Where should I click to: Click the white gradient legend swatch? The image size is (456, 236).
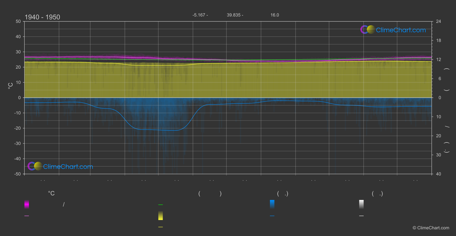(x=362, y=204)
